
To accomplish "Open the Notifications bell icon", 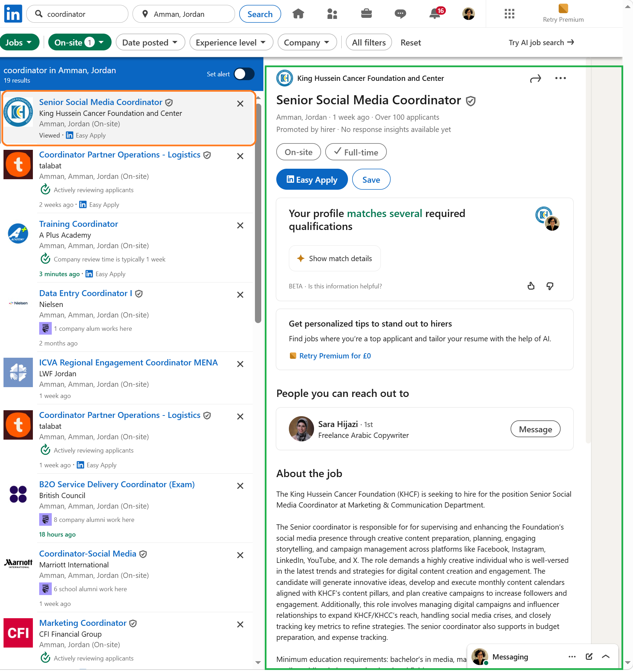I will pos(435,14).
